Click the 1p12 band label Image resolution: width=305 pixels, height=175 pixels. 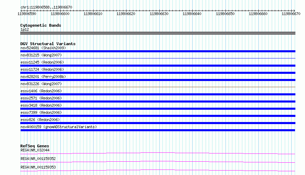25,29
